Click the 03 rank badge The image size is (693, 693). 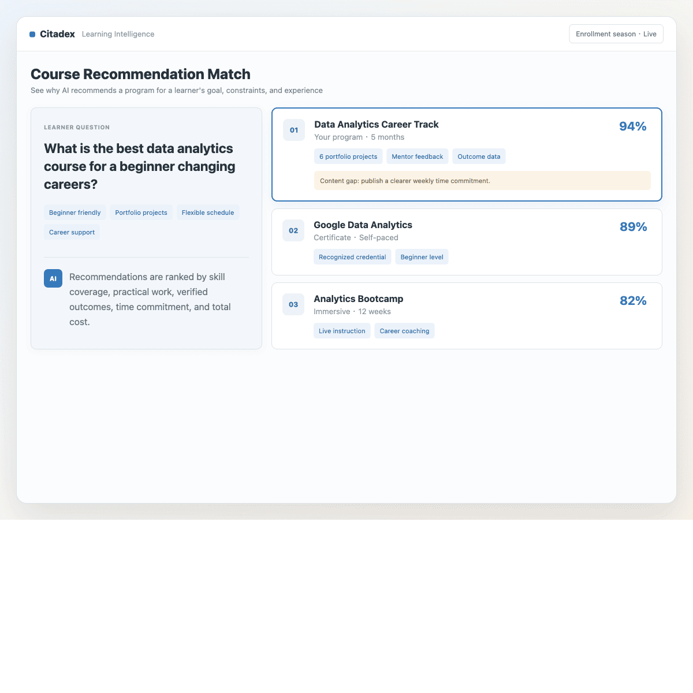point(293,304)
